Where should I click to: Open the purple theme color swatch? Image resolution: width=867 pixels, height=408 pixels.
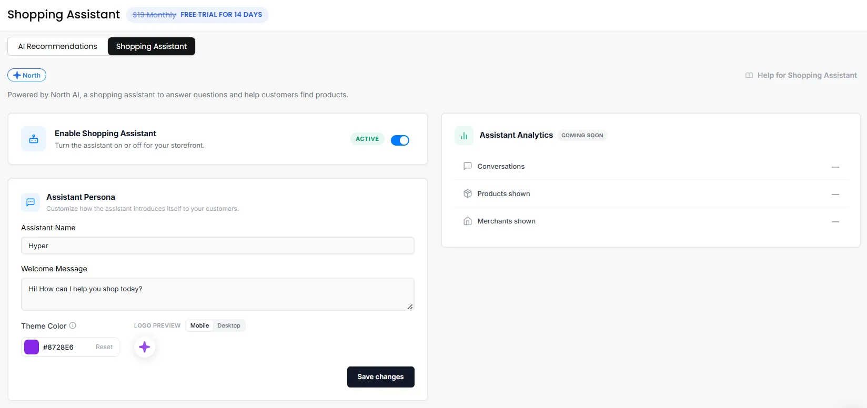(x=32, y=347)
